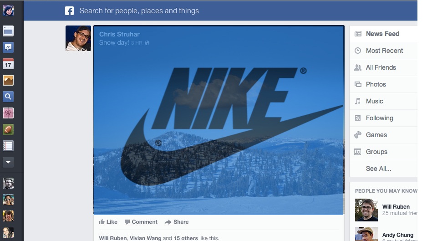
Task: Expand See All... in navigation list
Action: (x=378, y=169)
